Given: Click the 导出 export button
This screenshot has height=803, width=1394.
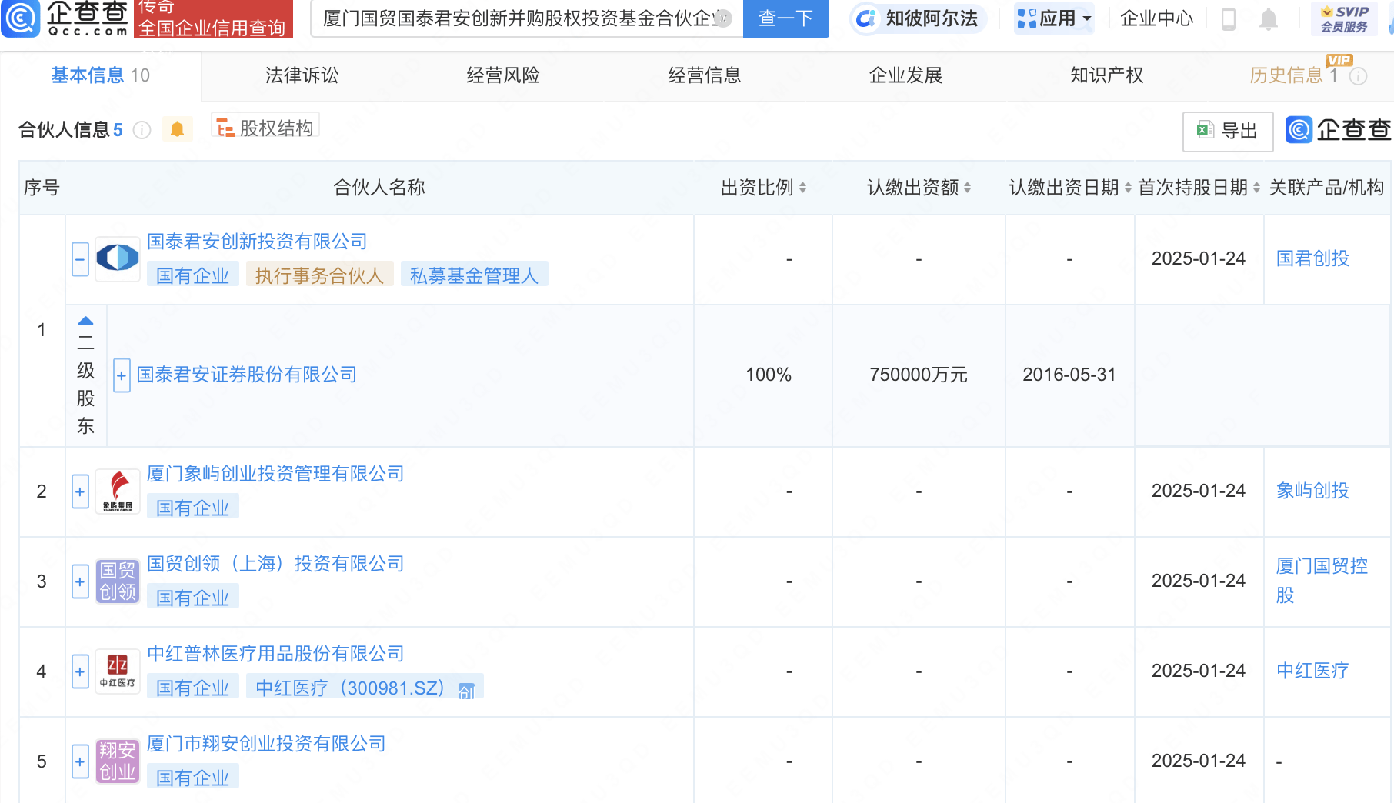Looking at the screenshot, I should (1228, 131).
